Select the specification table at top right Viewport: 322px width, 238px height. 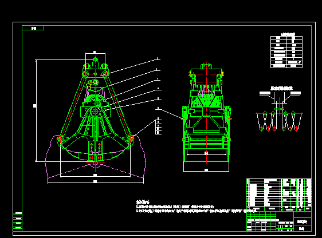tap(286, 52)
